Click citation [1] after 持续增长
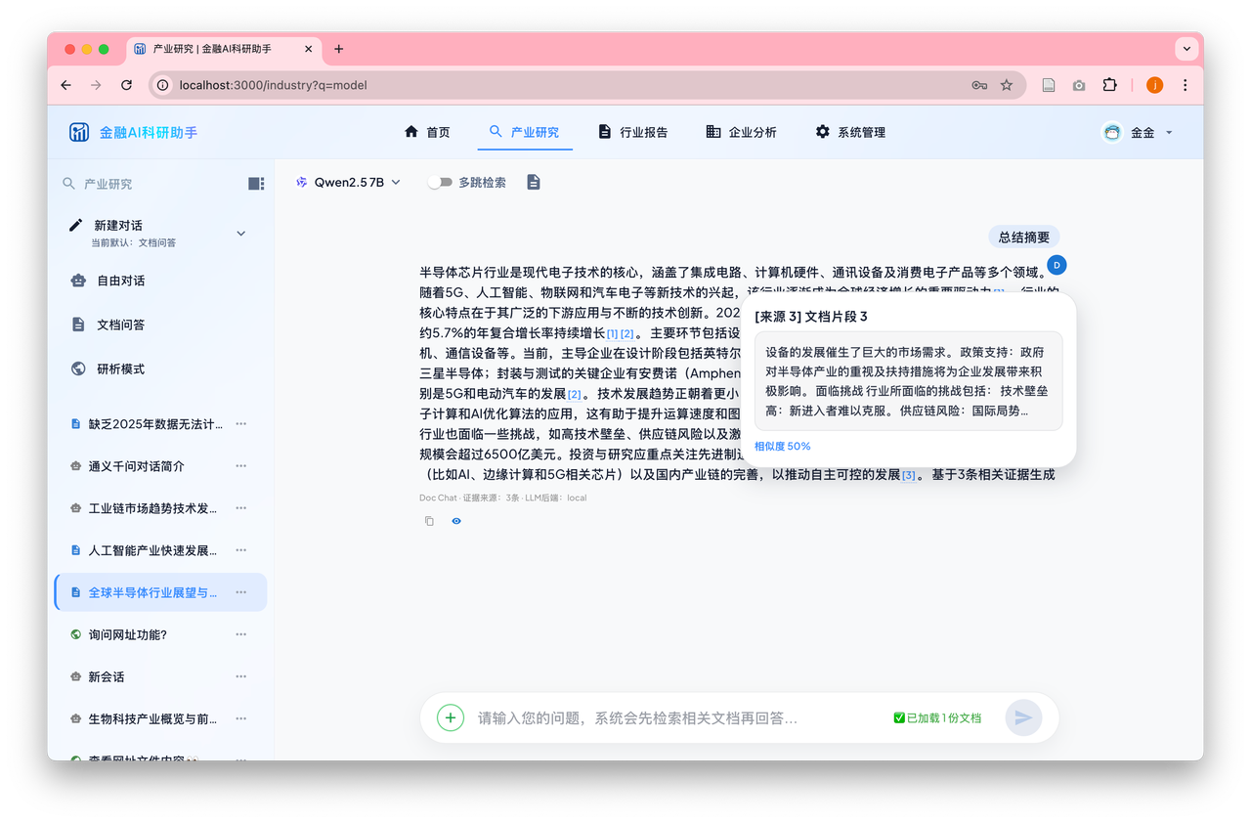 [612, 335]
